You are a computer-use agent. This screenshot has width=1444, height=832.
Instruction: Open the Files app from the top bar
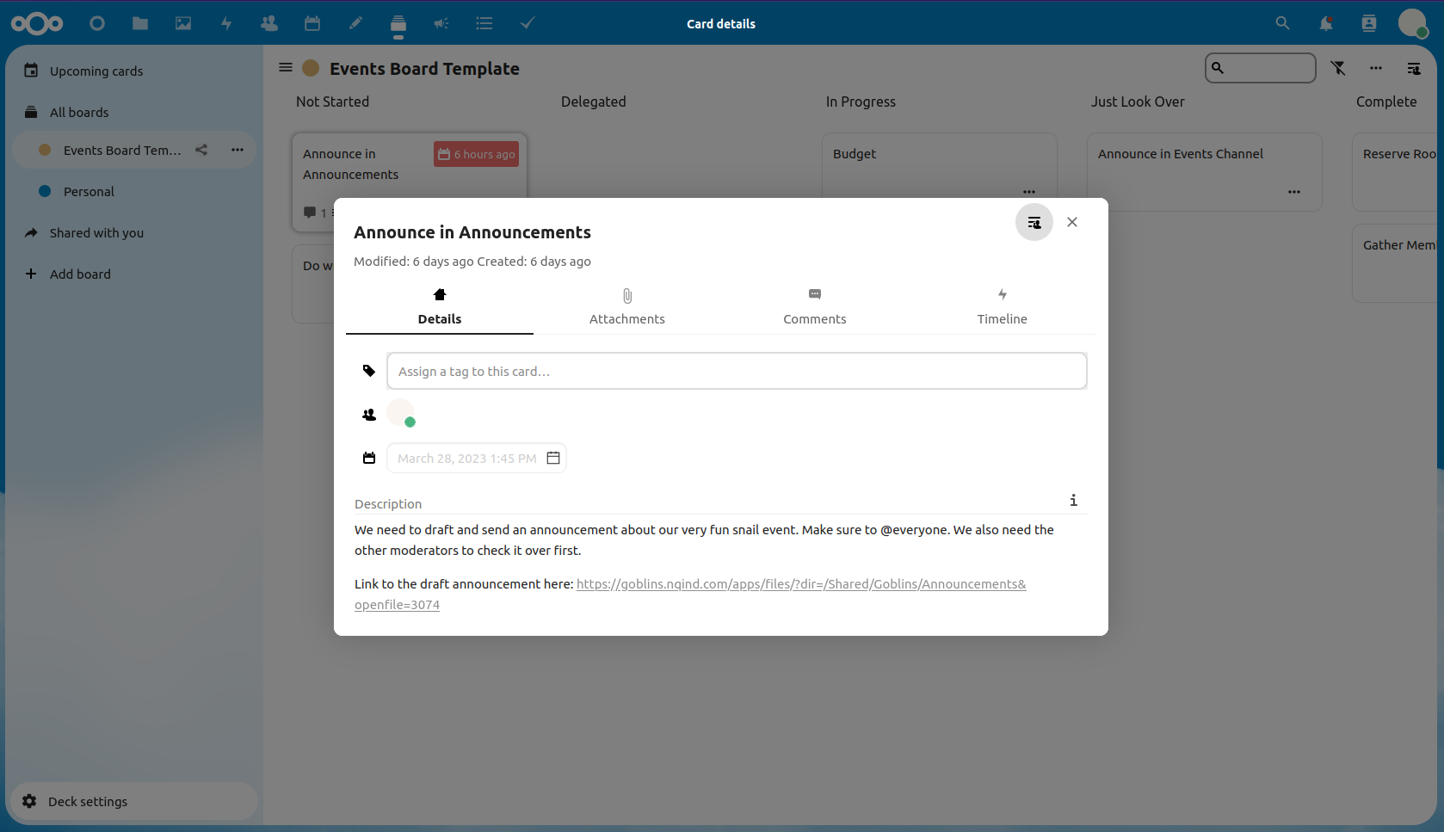(140, 23)
